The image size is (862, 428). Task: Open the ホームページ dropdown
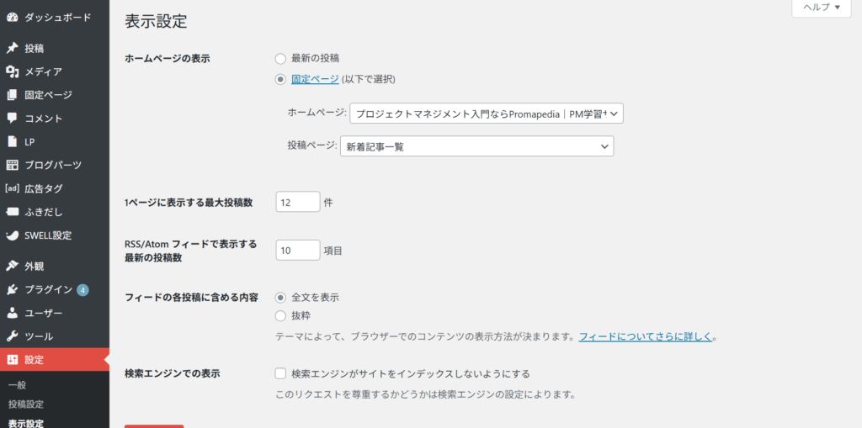tap(487, 114)
